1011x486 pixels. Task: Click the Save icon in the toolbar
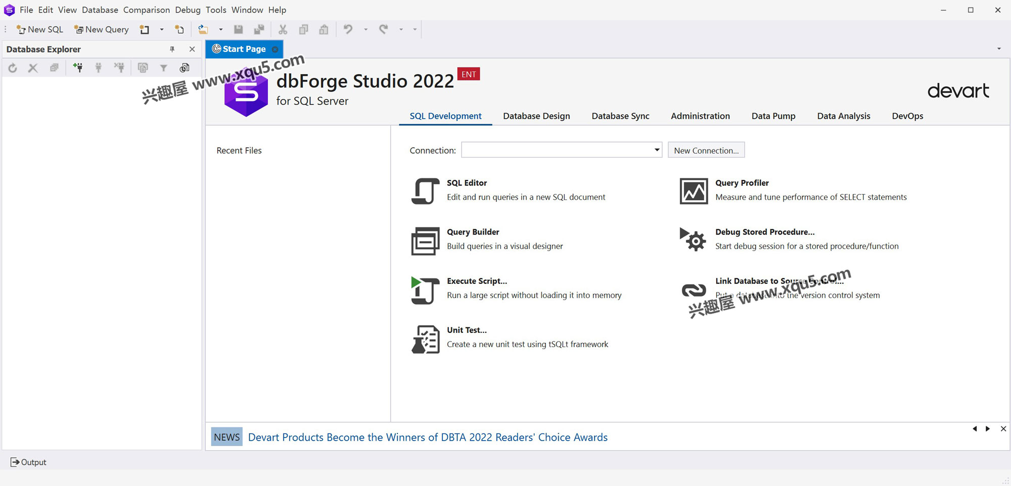pyautogui.click(x=238, y=29)
